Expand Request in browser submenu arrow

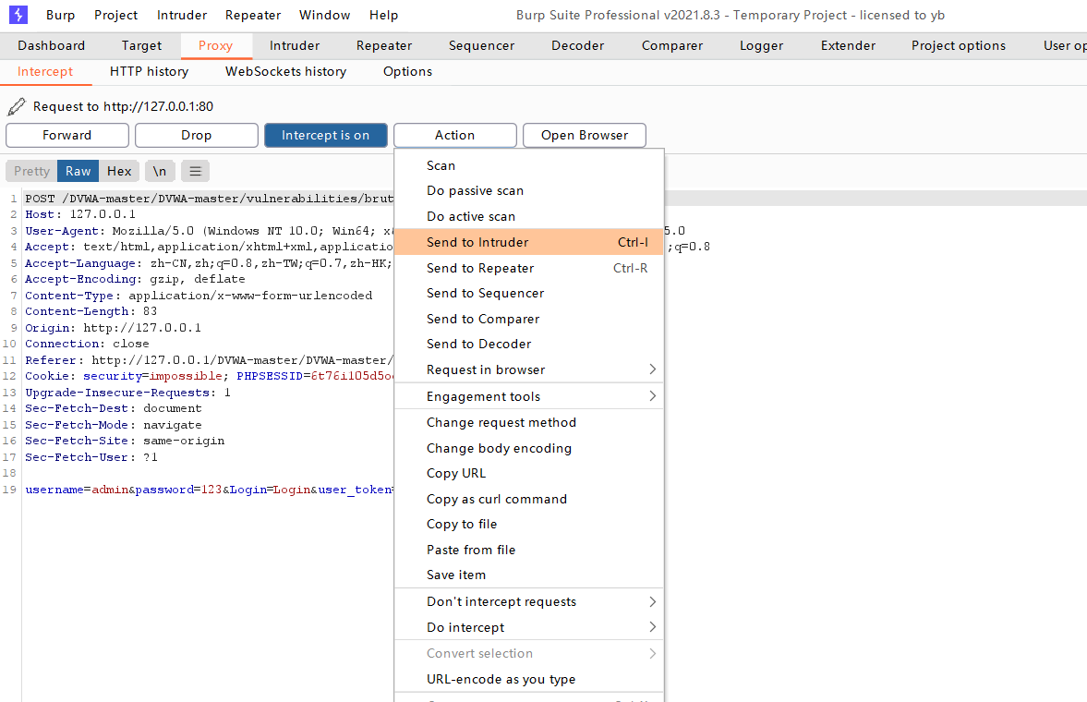pos(652,369)
